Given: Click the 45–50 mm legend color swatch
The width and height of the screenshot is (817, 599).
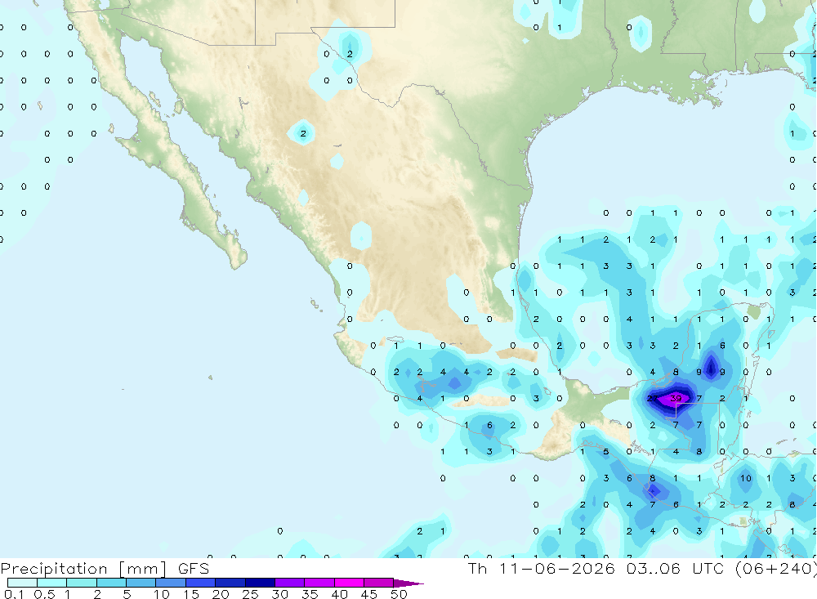Looking at the screenshot, I should click(x=378, y=583).
